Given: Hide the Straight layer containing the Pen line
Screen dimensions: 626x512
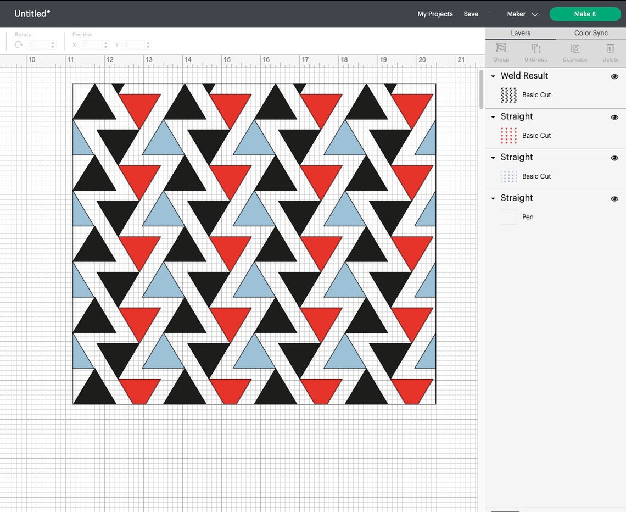Looking at the screenshot, I should [x=614, y=198].
